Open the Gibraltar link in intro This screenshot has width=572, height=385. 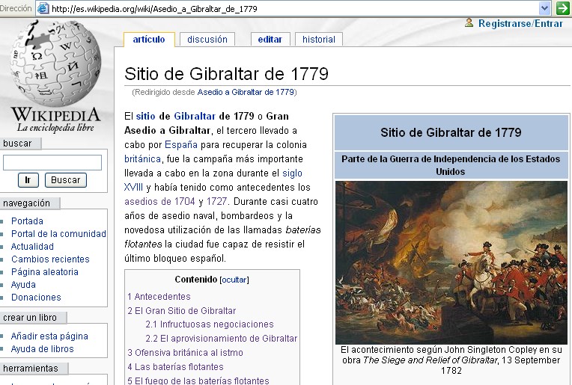(195, 116)
